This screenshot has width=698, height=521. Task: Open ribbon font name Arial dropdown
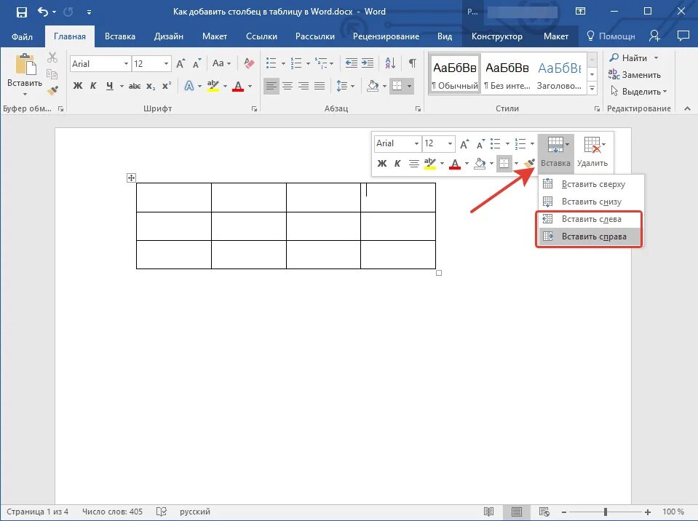coord(126,64)
